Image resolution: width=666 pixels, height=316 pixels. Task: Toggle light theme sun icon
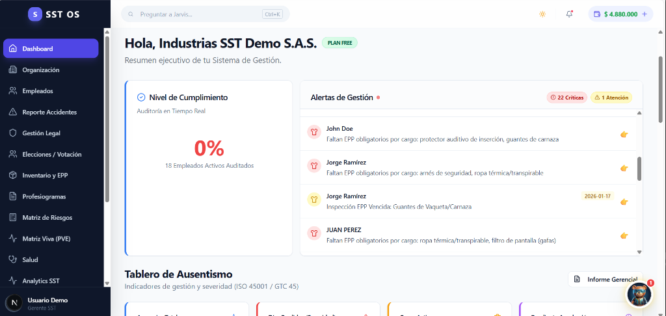coord(542,14)
